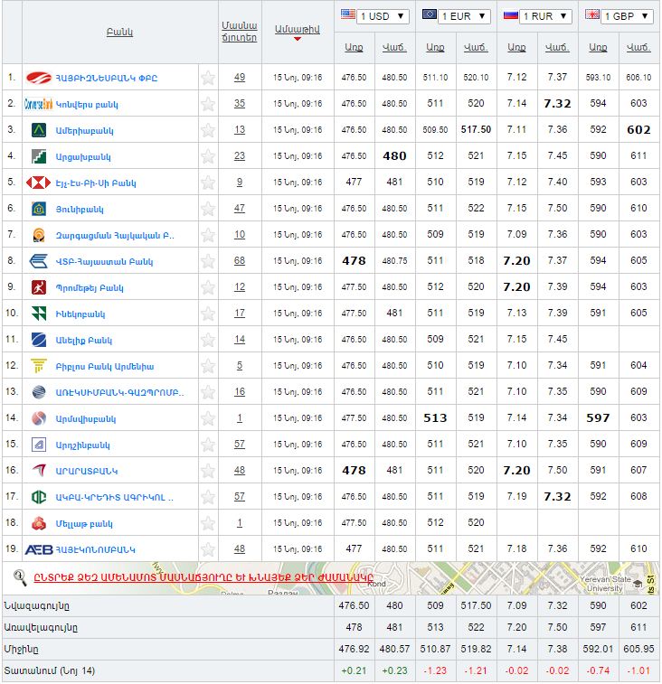Click the Mellat Bank logo icon
The width and height of the screenshot is (662, 684).
39,523
